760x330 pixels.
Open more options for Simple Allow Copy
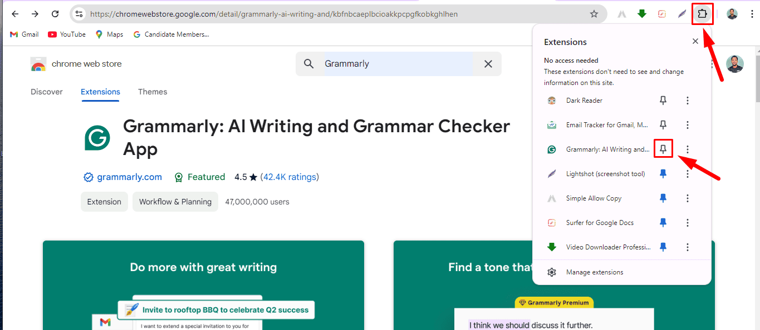(688, 198)
